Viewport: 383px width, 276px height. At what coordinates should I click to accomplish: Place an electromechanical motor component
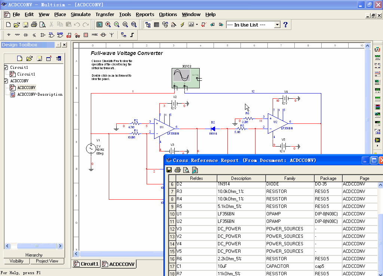[x=103, y=35]
